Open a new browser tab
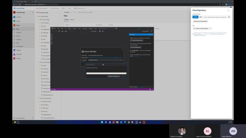 pyautogui.click(x=36, y=2)
